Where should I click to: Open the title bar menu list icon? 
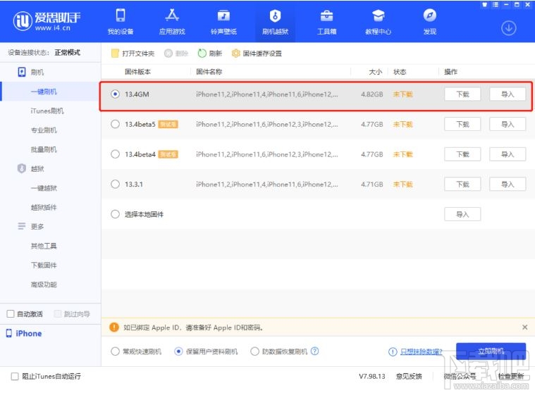(x=496, y=4)
